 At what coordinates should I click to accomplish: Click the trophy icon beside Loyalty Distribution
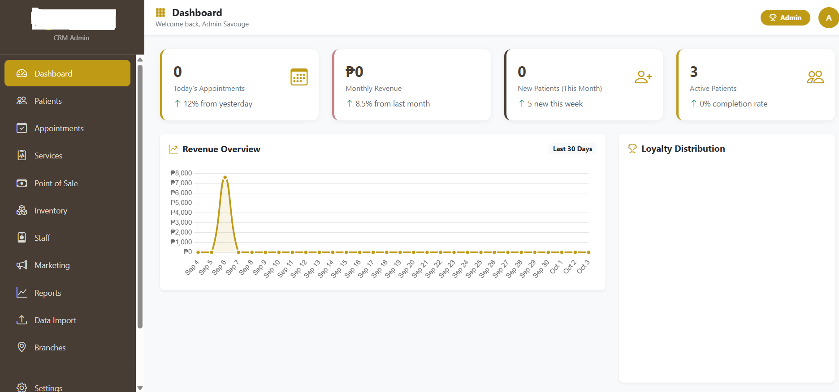click(x=632, y=149)
